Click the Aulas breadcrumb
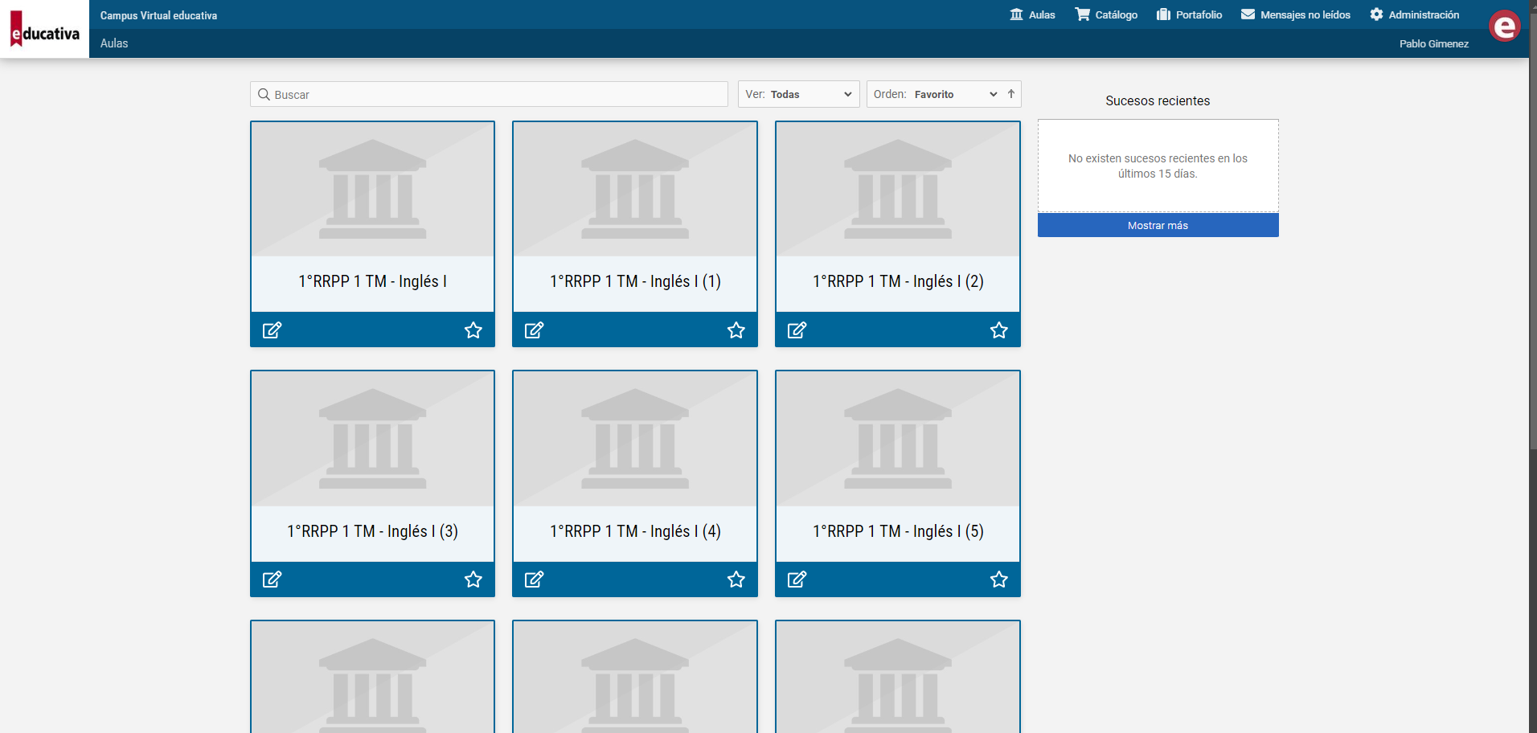 click(x=114, y=43)
